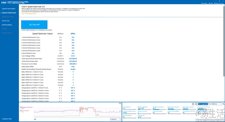Click the 1 Active Performance Core row
225x122 pixels.
[49, 37]
